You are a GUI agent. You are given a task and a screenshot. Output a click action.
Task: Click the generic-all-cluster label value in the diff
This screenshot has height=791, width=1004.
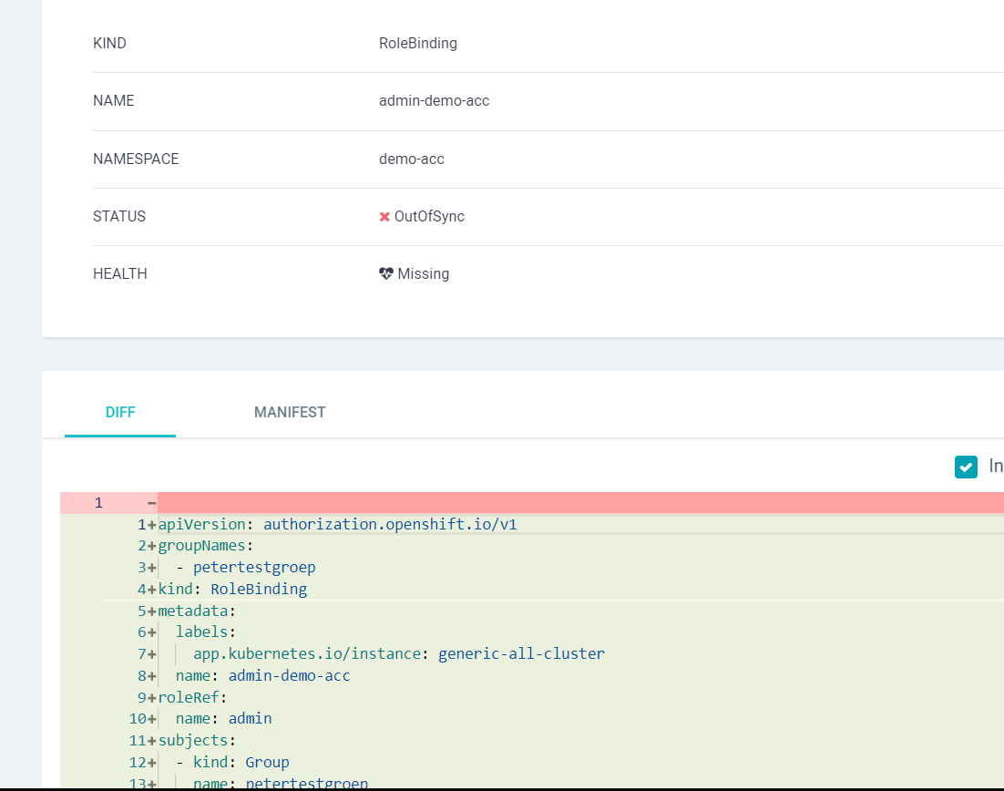[521, 653]
